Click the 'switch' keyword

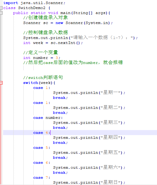click(31, 83)
